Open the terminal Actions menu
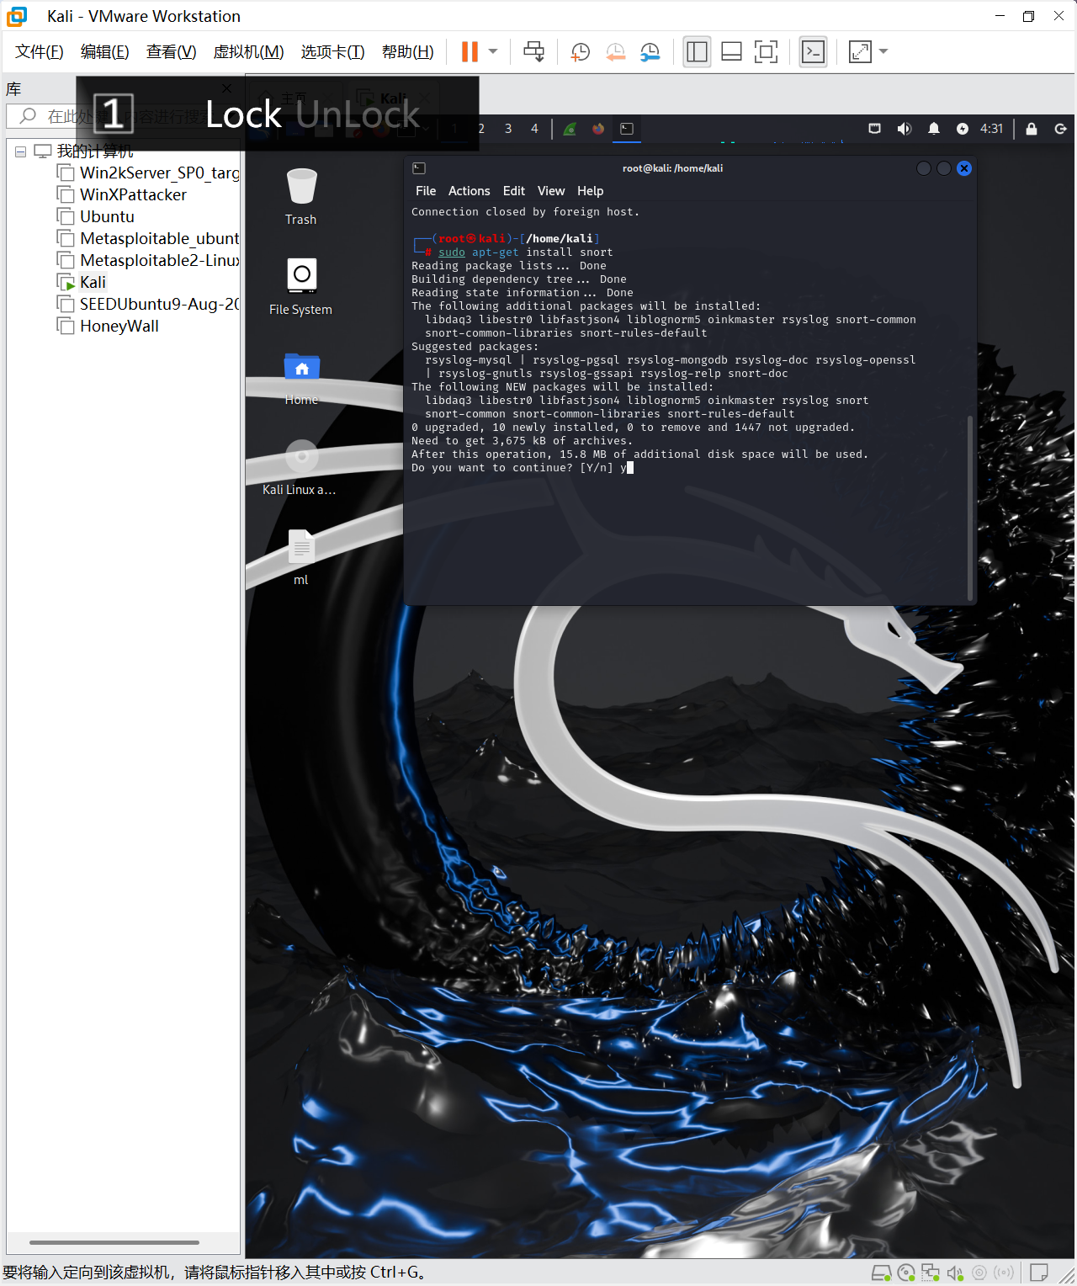This screenshot has width=1077, height=1286. [469, 191]
